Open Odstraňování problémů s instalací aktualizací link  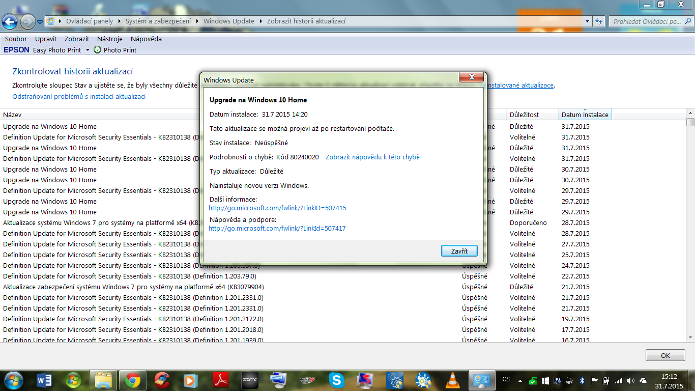(79, 97)
